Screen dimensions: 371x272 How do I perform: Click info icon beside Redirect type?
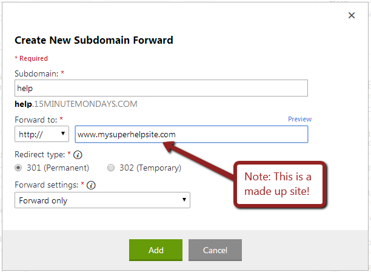point(78,155)
